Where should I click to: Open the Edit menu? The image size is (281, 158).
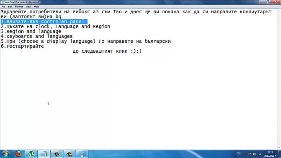click(x=10, y=7)
